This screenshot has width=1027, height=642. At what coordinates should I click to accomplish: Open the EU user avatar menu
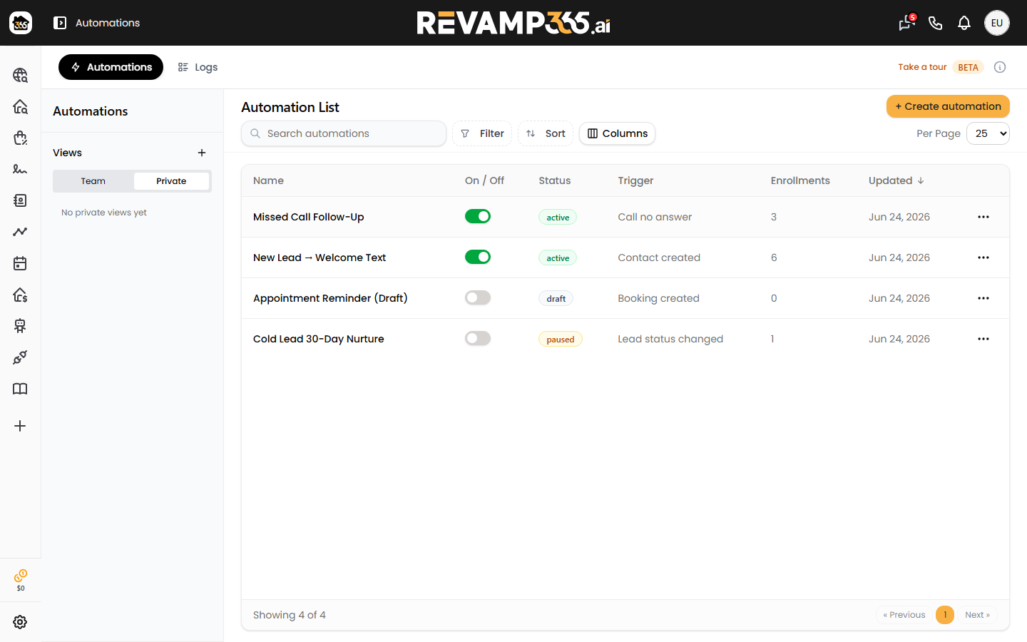997,23
